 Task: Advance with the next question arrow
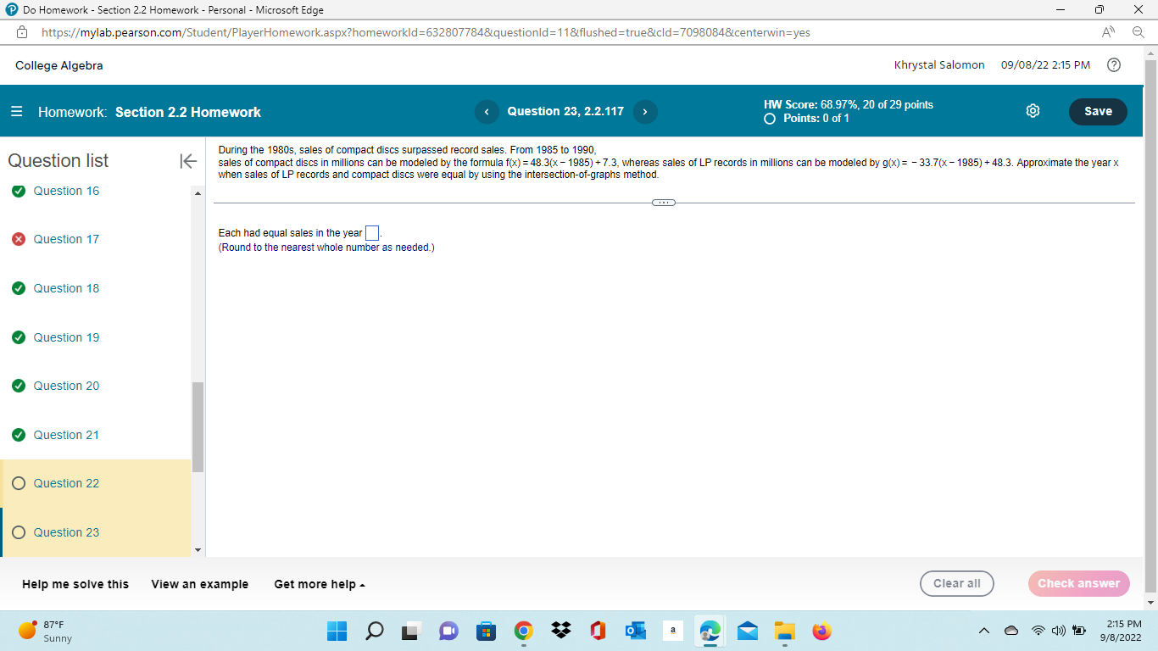tap(645, 111)
